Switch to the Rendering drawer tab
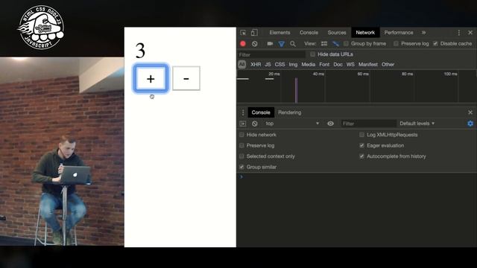The image size is (477, 268). click(290, 112)
